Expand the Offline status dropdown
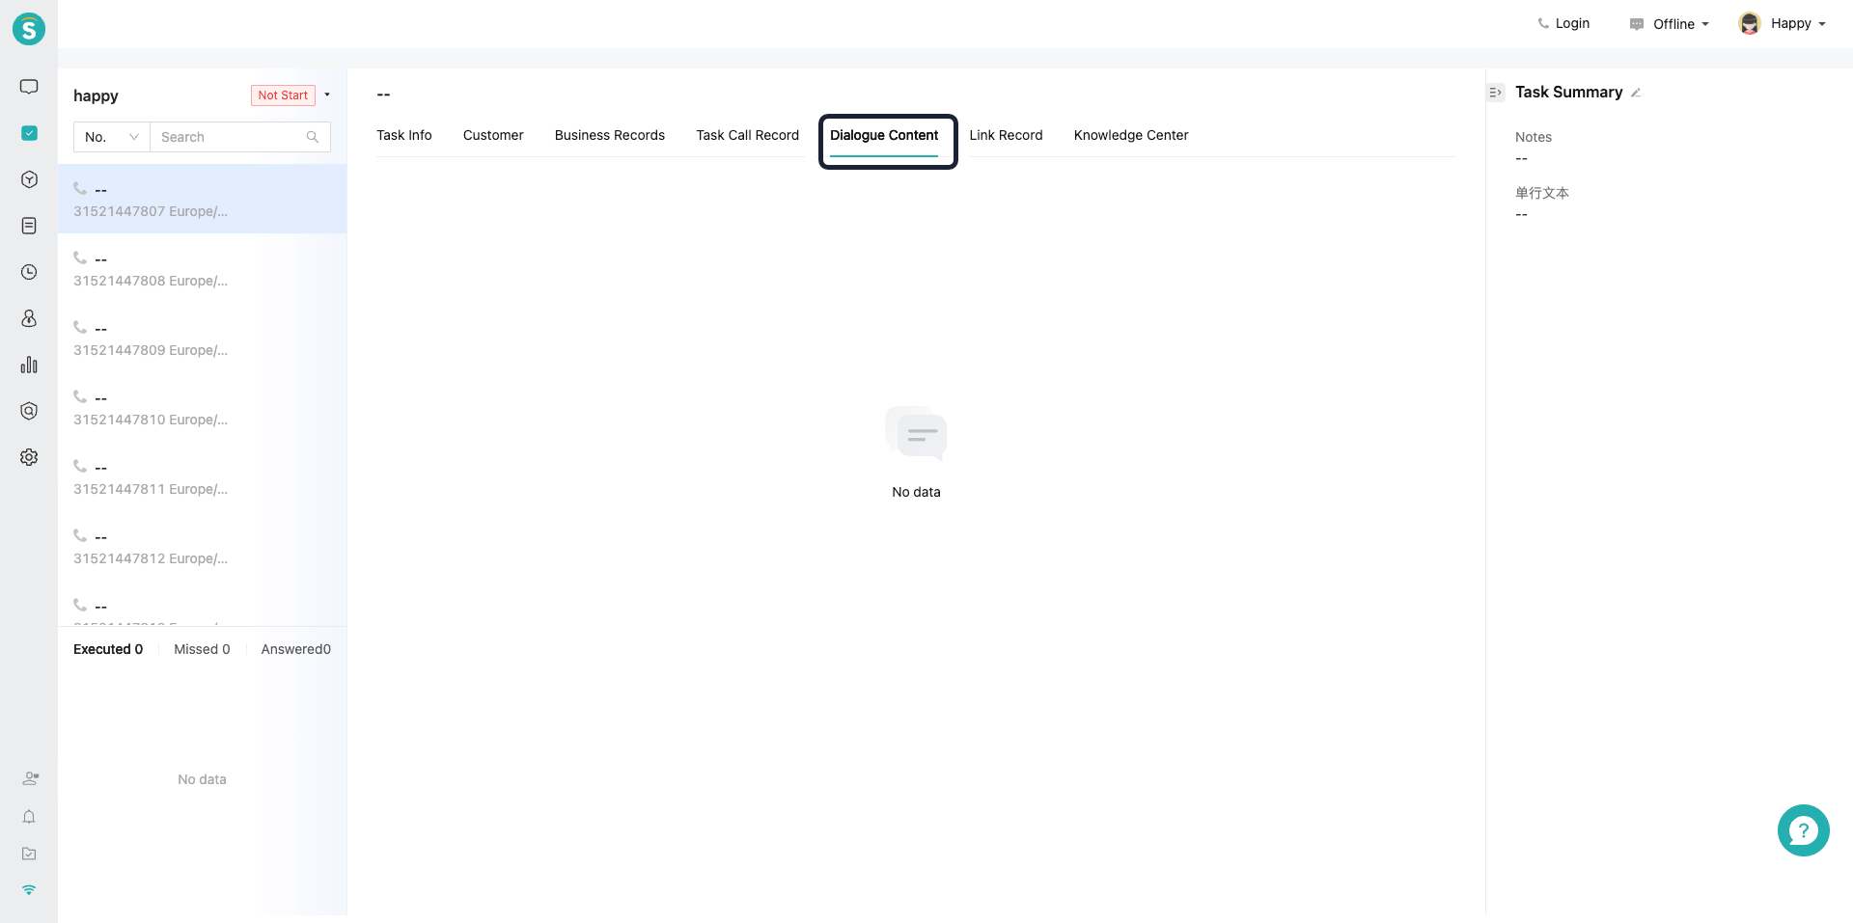 [1669, 24]
